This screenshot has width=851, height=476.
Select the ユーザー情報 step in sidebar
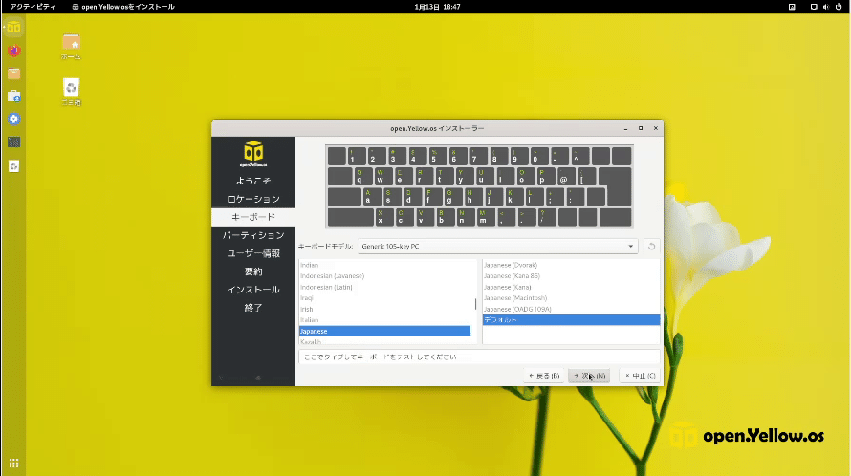pyautogui.click(x=253, y=253)
